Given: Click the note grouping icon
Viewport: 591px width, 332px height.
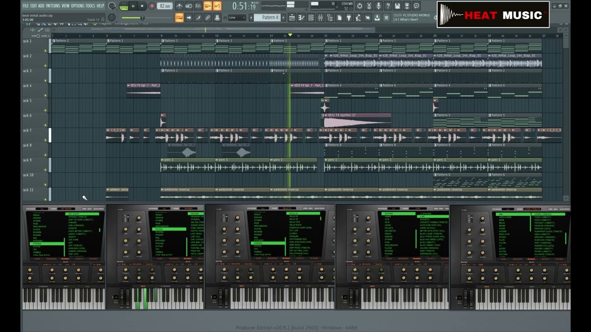Looking at the screenshot, I should (198, 18).
